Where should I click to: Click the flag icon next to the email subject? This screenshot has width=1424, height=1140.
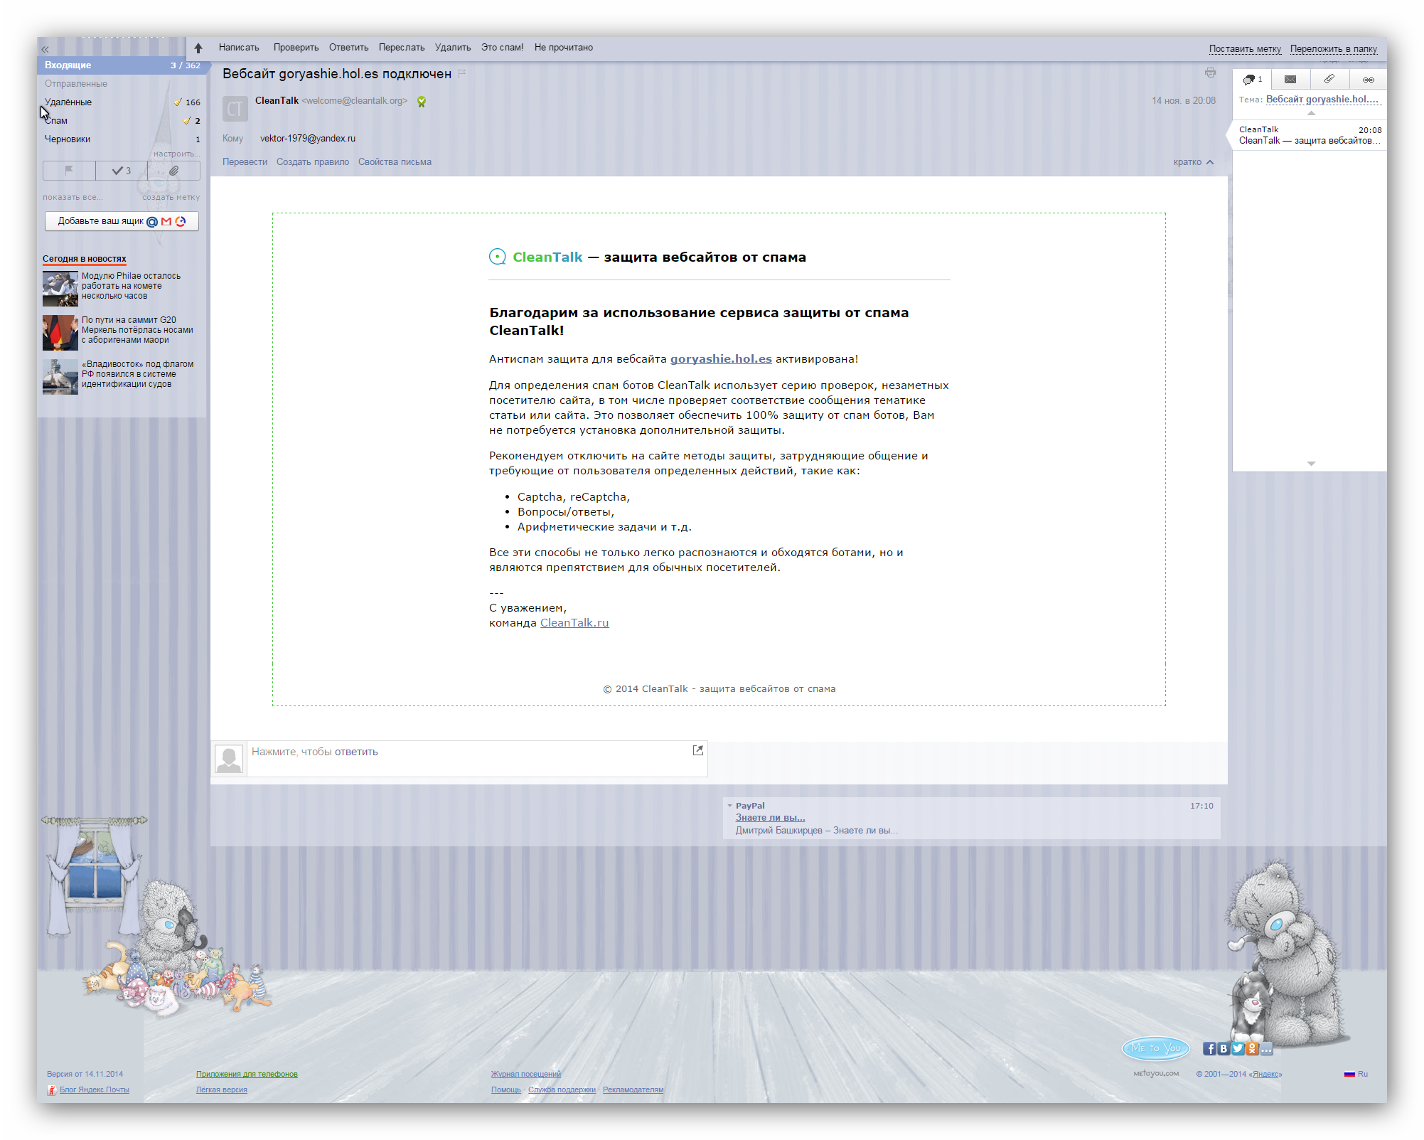(x=462, y=73)
